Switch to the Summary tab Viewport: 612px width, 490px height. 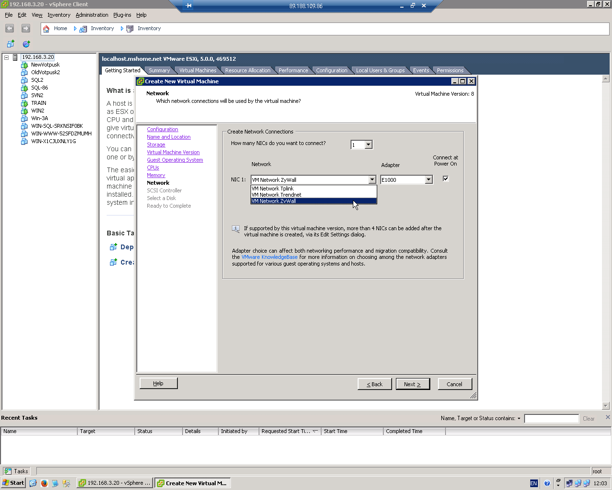pyautogui.click(x=159, y=70)
